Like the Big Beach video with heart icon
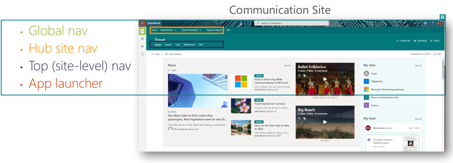This screenshot has width=453, height=163. [x=299, y=118]
